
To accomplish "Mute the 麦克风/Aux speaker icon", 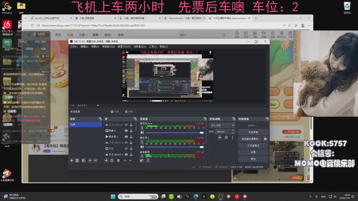I will (142, 132).
